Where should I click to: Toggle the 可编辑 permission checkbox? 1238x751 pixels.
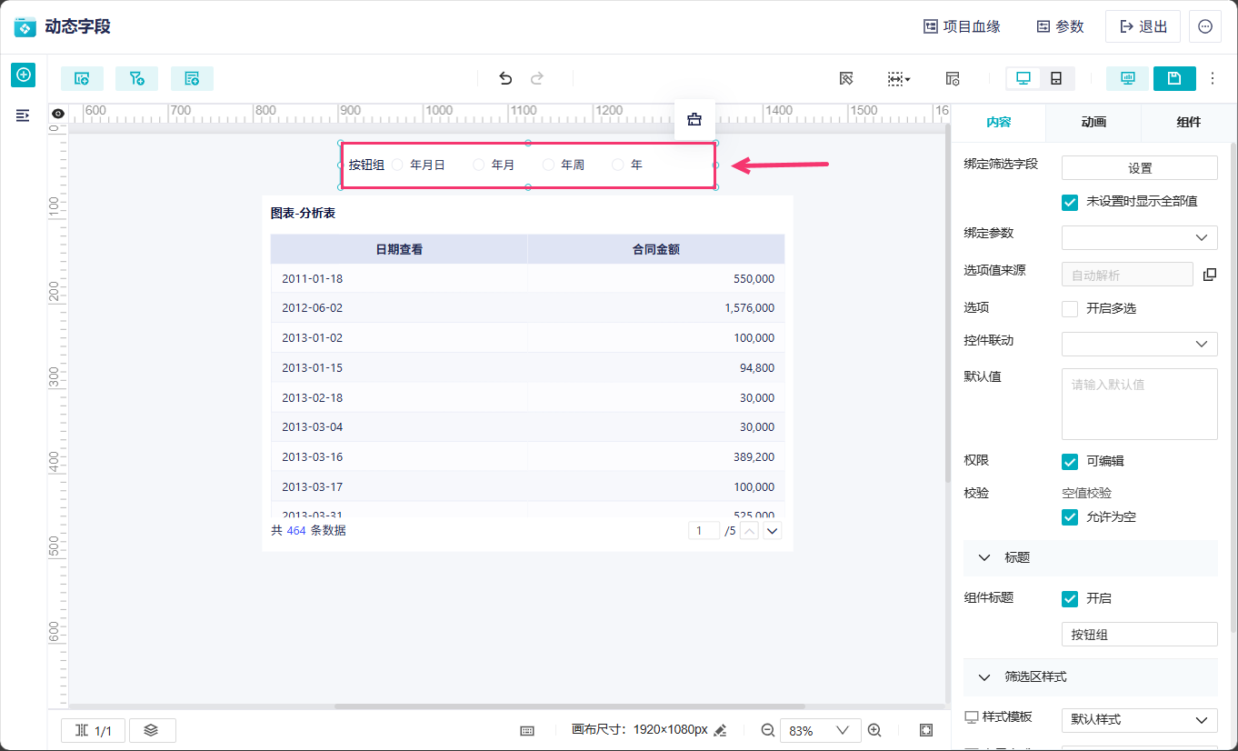tap(1070, 462)
